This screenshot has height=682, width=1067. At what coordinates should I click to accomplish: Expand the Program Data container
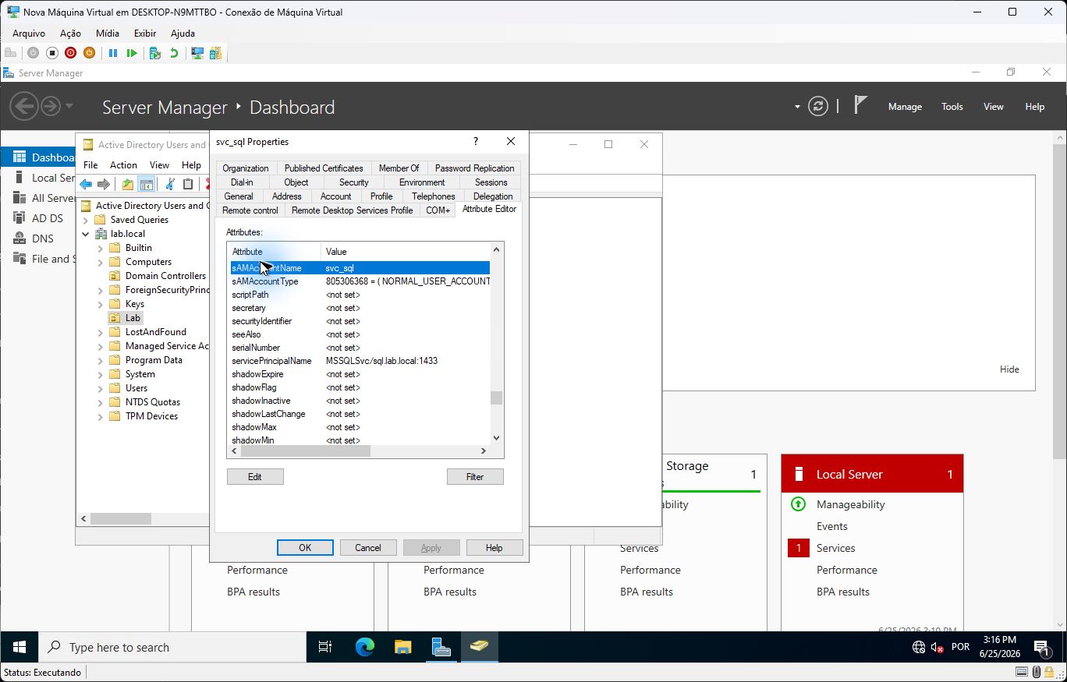100,360
